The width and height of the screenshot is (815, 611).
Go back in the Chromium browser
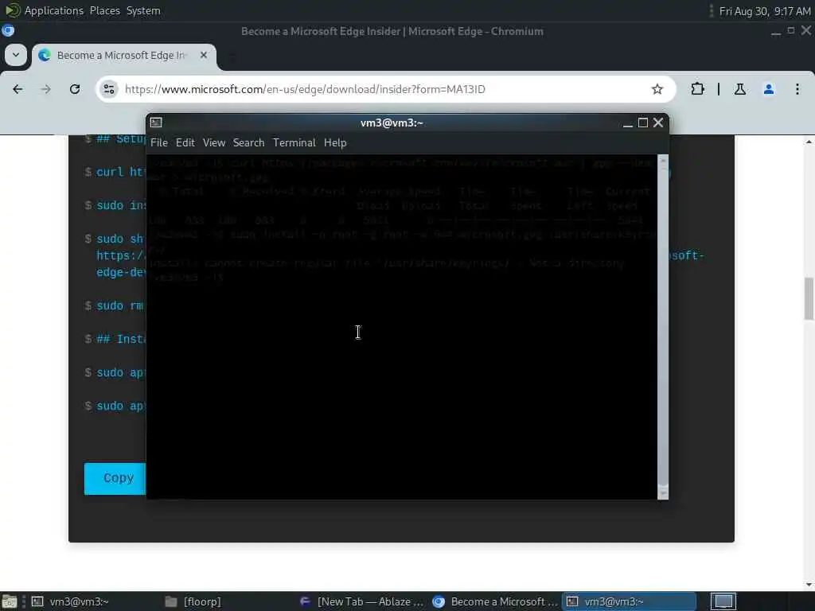[18, 89]
